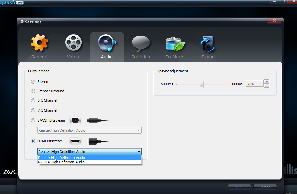Viewport: 297px width, 194px height.
Task: Switch to the Video tab label
Action: click(x=73, y=57)
